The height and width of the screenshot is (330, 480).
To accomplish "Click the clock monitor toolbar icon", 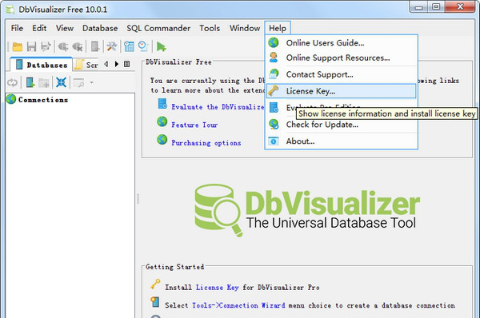I will [x=143, y=47].
